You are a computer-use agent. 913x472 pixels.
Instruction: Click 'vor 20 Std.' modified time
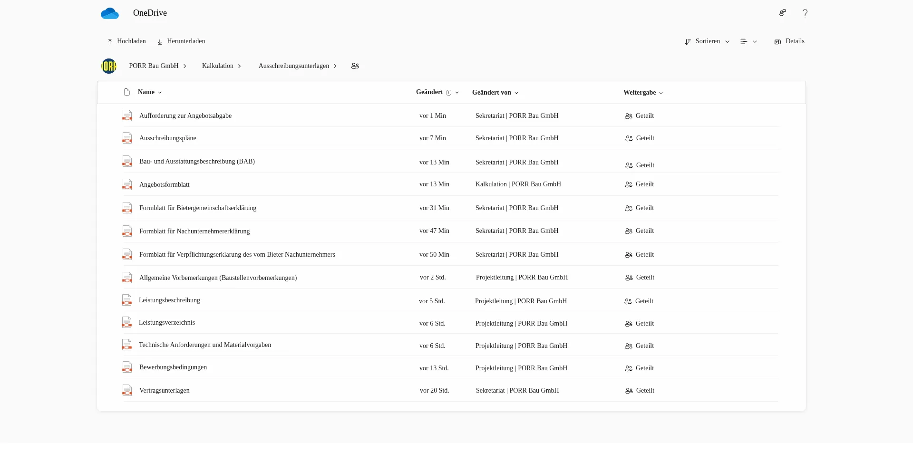tap(435, 390)
